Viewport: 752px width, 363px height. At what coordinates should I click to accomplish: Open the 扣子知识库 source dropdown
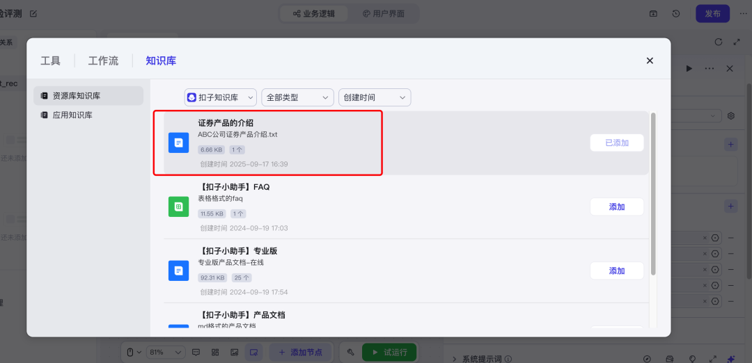pyautogui.click(x=221, y=97)
